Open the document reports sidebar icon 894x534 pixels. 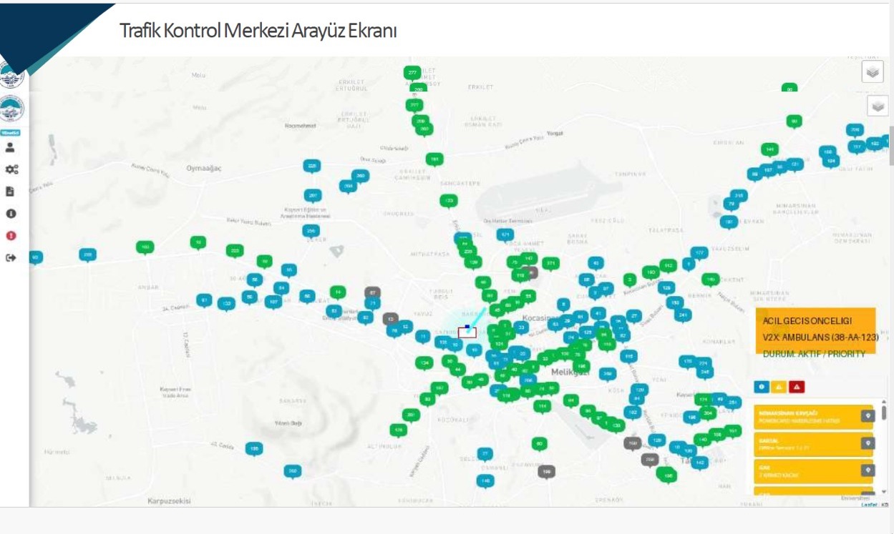[x=11, y=192]
